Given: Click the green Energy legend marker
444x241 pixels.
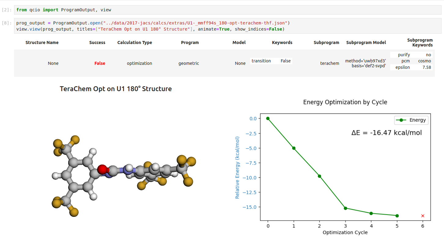Looking at the screenshot, I should 401,120.
